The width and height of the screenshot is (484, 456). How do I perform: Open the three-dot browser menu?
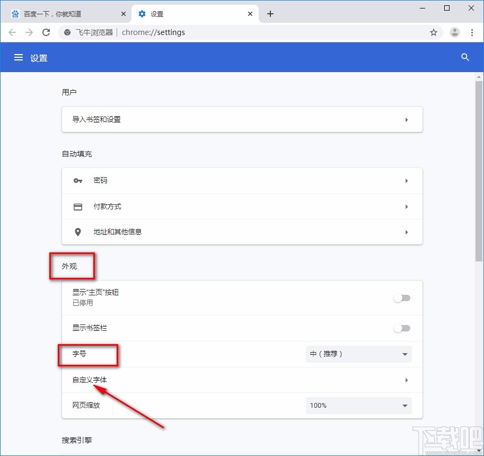473,32
